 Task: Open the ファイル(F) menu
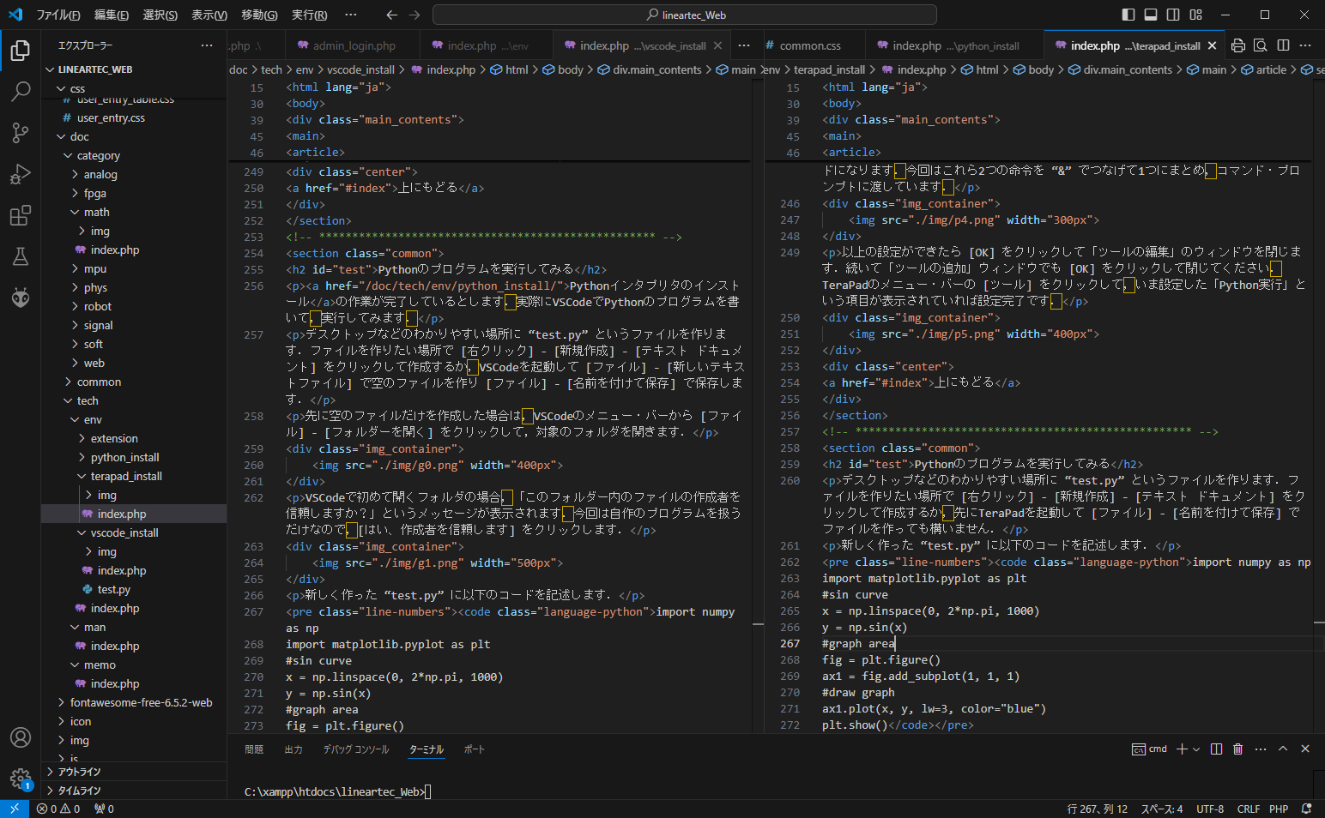coord(58,15)
